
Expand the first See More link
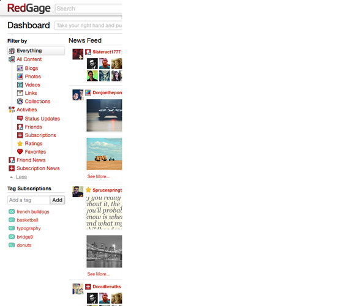coord(98,176)
